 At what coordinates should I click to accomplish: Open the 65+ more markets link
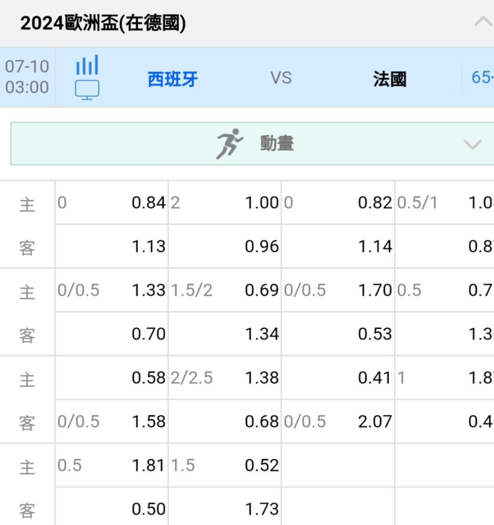coord(482,77)
